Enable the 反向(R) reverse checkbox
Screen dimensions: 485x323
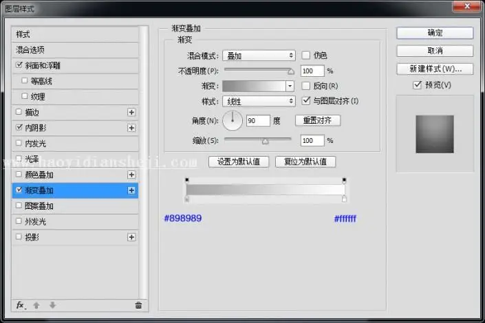[x=306, y=86]
